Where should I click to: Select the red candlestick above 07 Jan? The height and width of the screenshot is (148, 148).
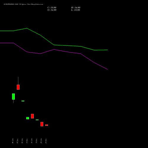tap(18, 87)
